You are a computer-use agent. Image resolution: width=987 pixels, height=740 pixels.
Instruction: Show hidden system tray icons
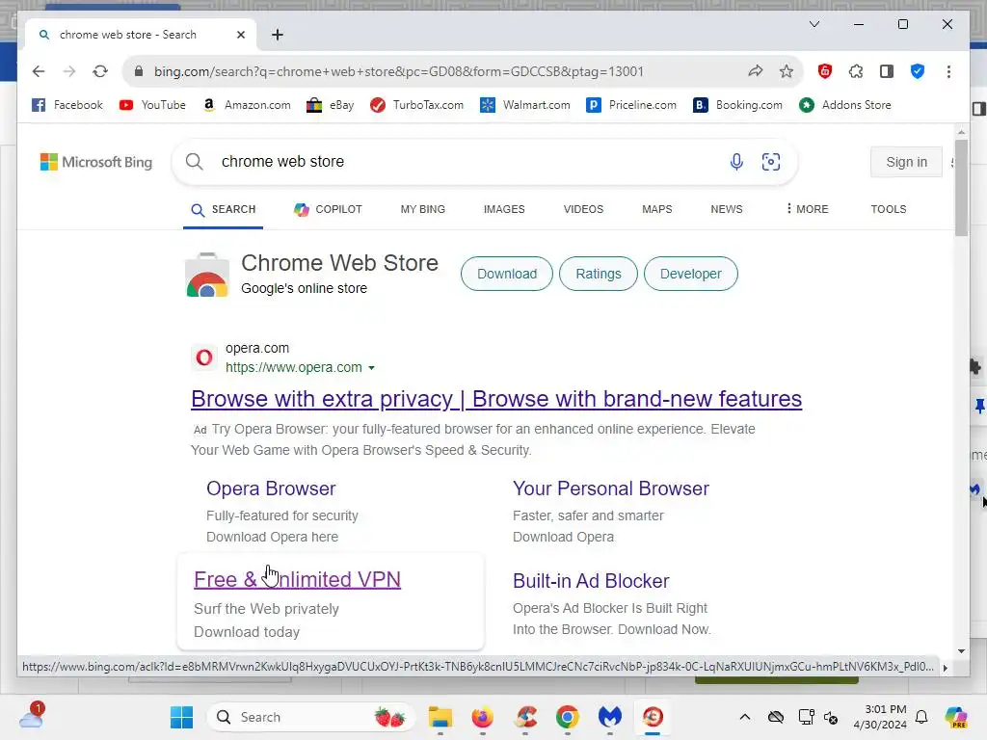click(745, 717)
